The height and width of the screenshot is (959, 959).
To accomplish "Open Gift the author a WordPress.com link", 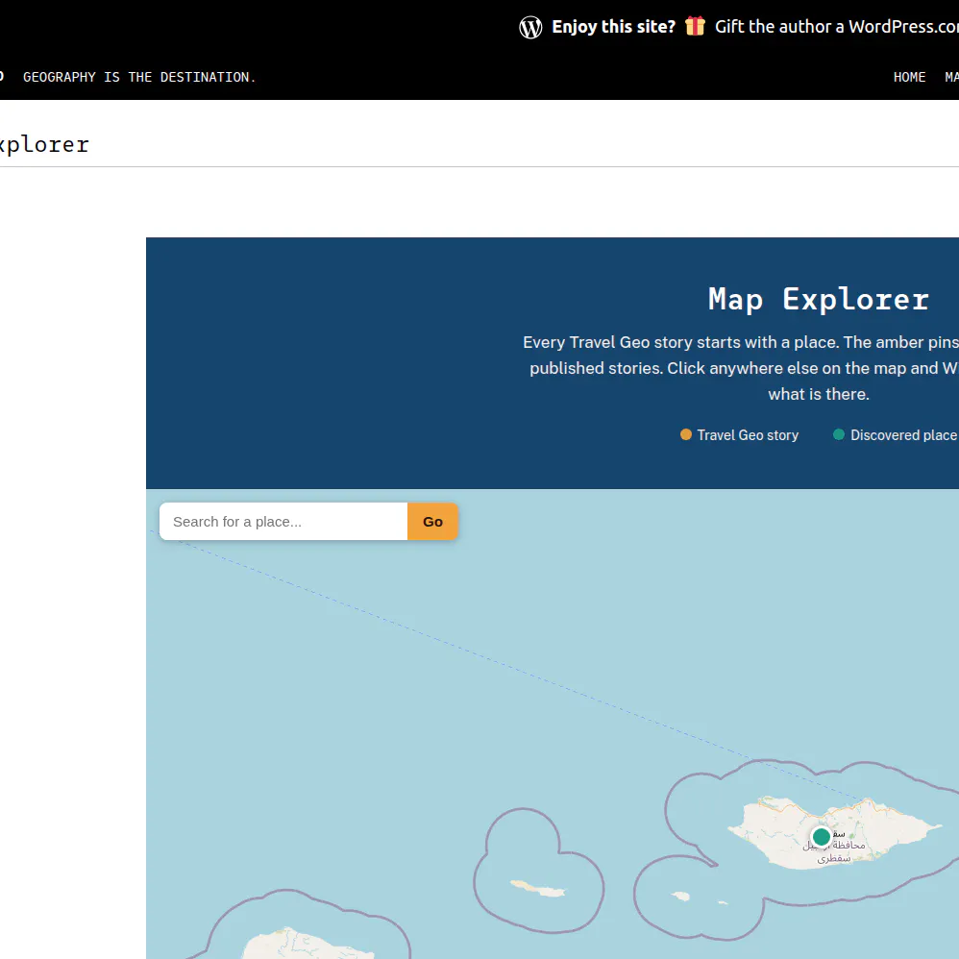I will 837,27.
